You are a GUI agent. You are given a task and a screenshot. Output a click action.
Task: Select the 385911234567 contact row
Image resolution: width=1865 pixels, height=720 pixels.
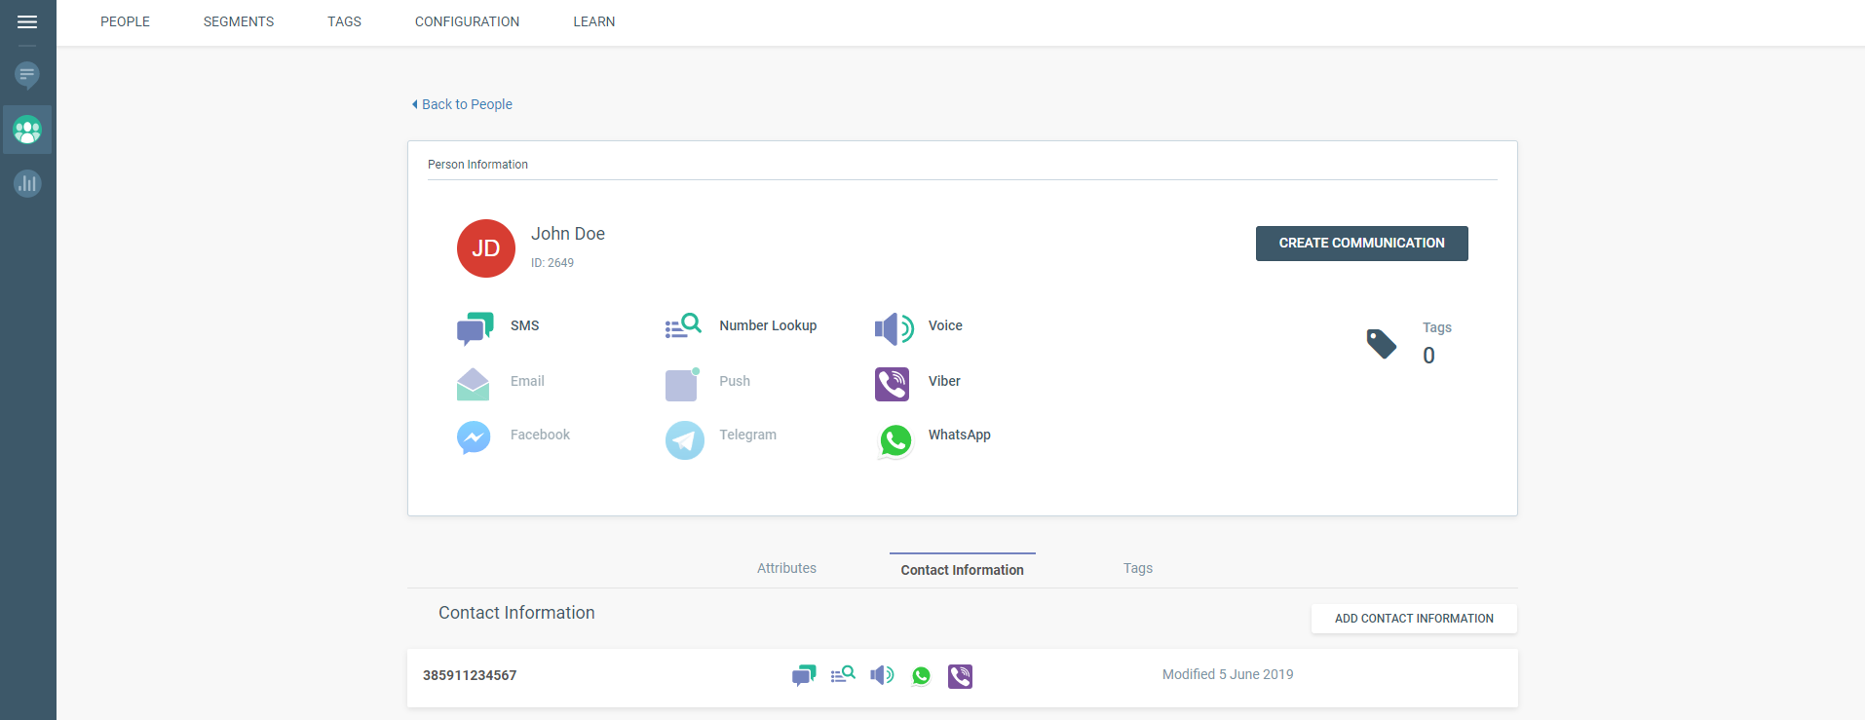(470, 675)
